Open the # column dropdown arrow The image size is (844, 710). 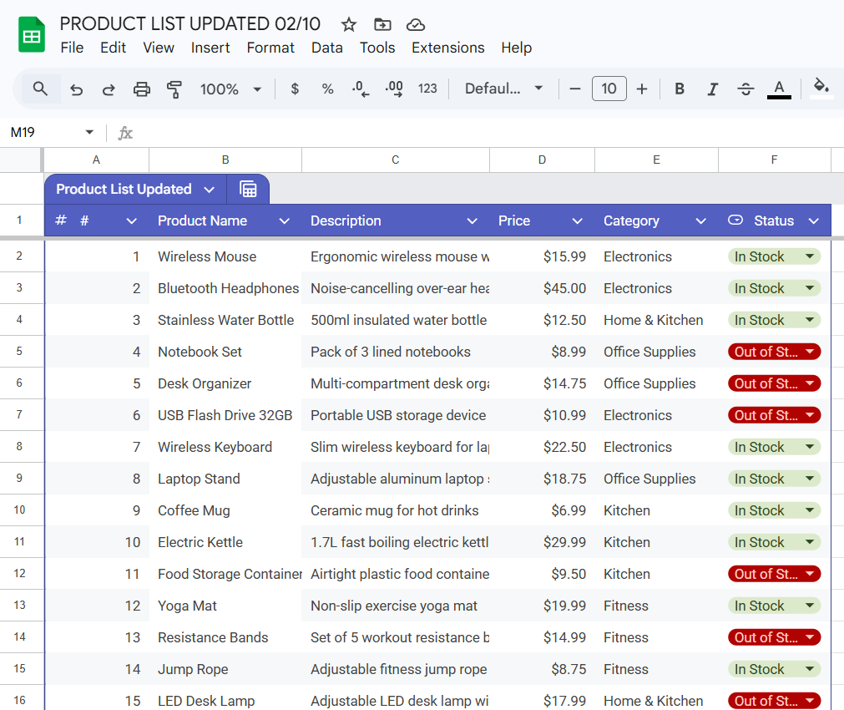coord(131,221)
